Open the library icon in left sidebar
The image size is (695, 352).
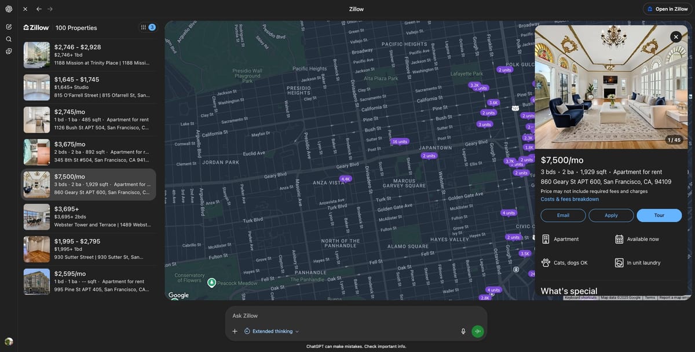coord(9,51)
